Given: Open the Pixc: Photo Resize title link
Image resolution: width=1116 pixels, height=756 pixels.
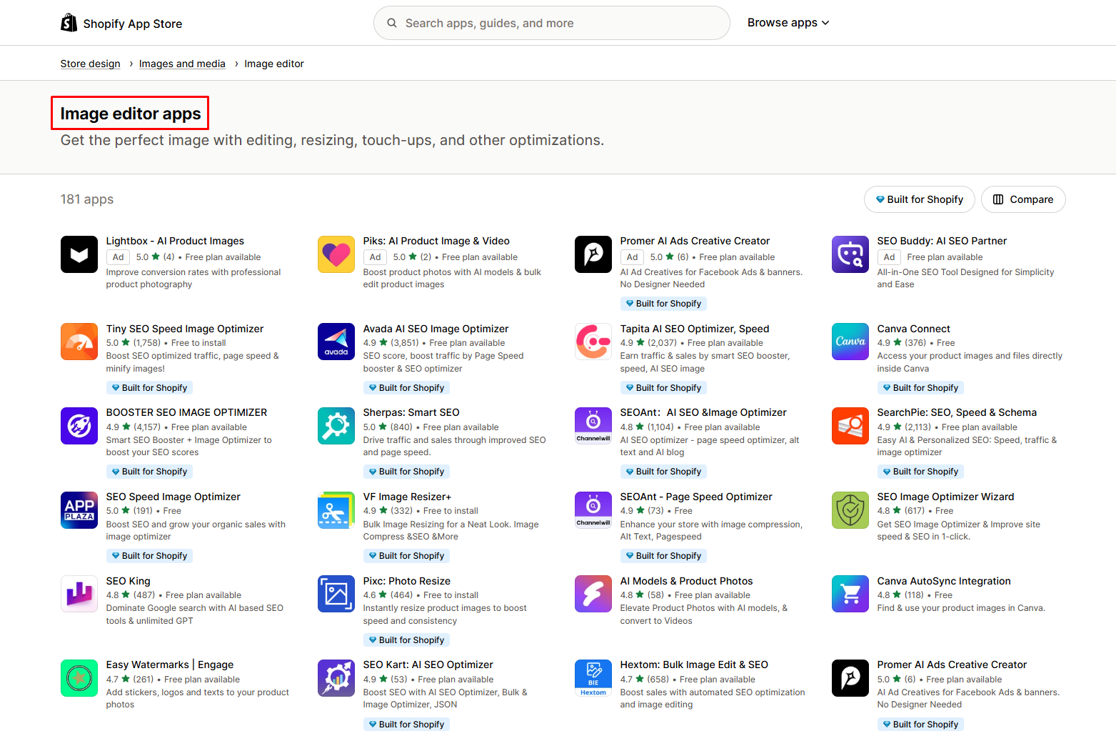Looking at the screenshot, I should (x=406, y=581).
